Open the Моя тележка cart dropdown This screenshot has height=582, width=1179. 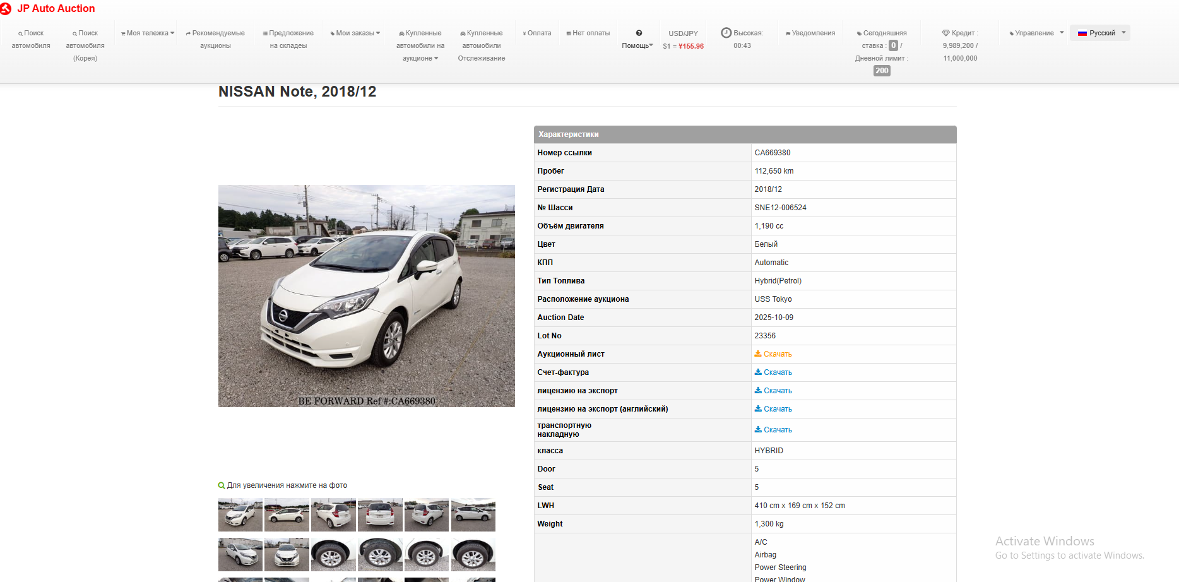click(x=148, y=33)
